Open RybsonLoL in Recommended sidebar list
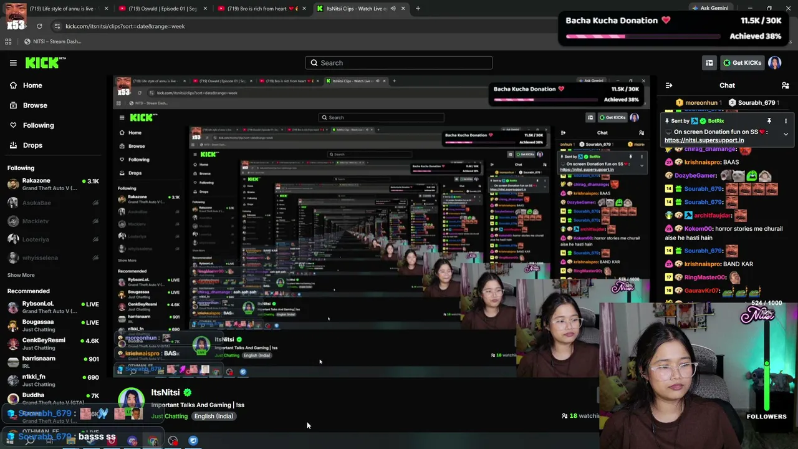The image size is (798, 449). click(x=53, y=307)
